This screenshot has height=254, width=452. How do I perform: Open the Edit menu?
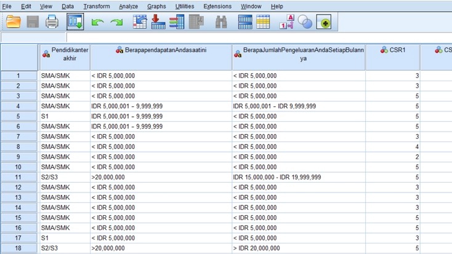(26, 6)
